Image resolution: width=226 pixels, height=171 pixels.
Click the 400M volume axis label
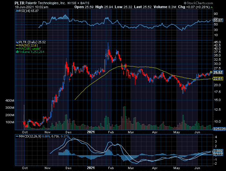10,101
